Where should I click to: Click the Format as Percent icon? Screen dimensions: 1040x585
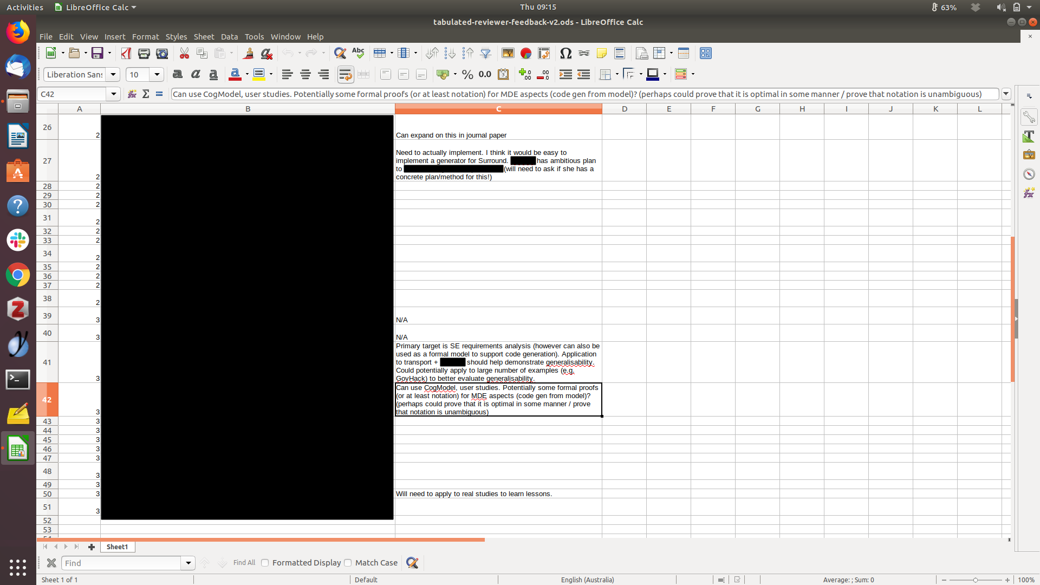tap(467, 74)
